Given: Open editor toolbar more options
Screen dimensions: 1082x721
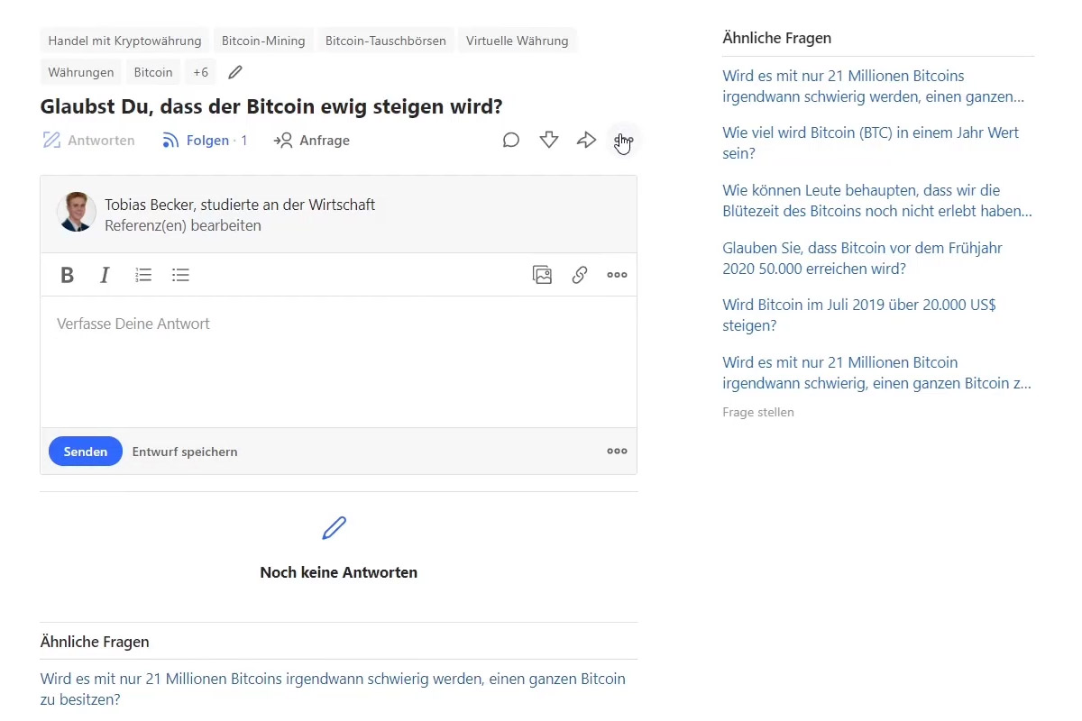Looking at the screenshot, I should pyautogui.click(x=617, y=275).
